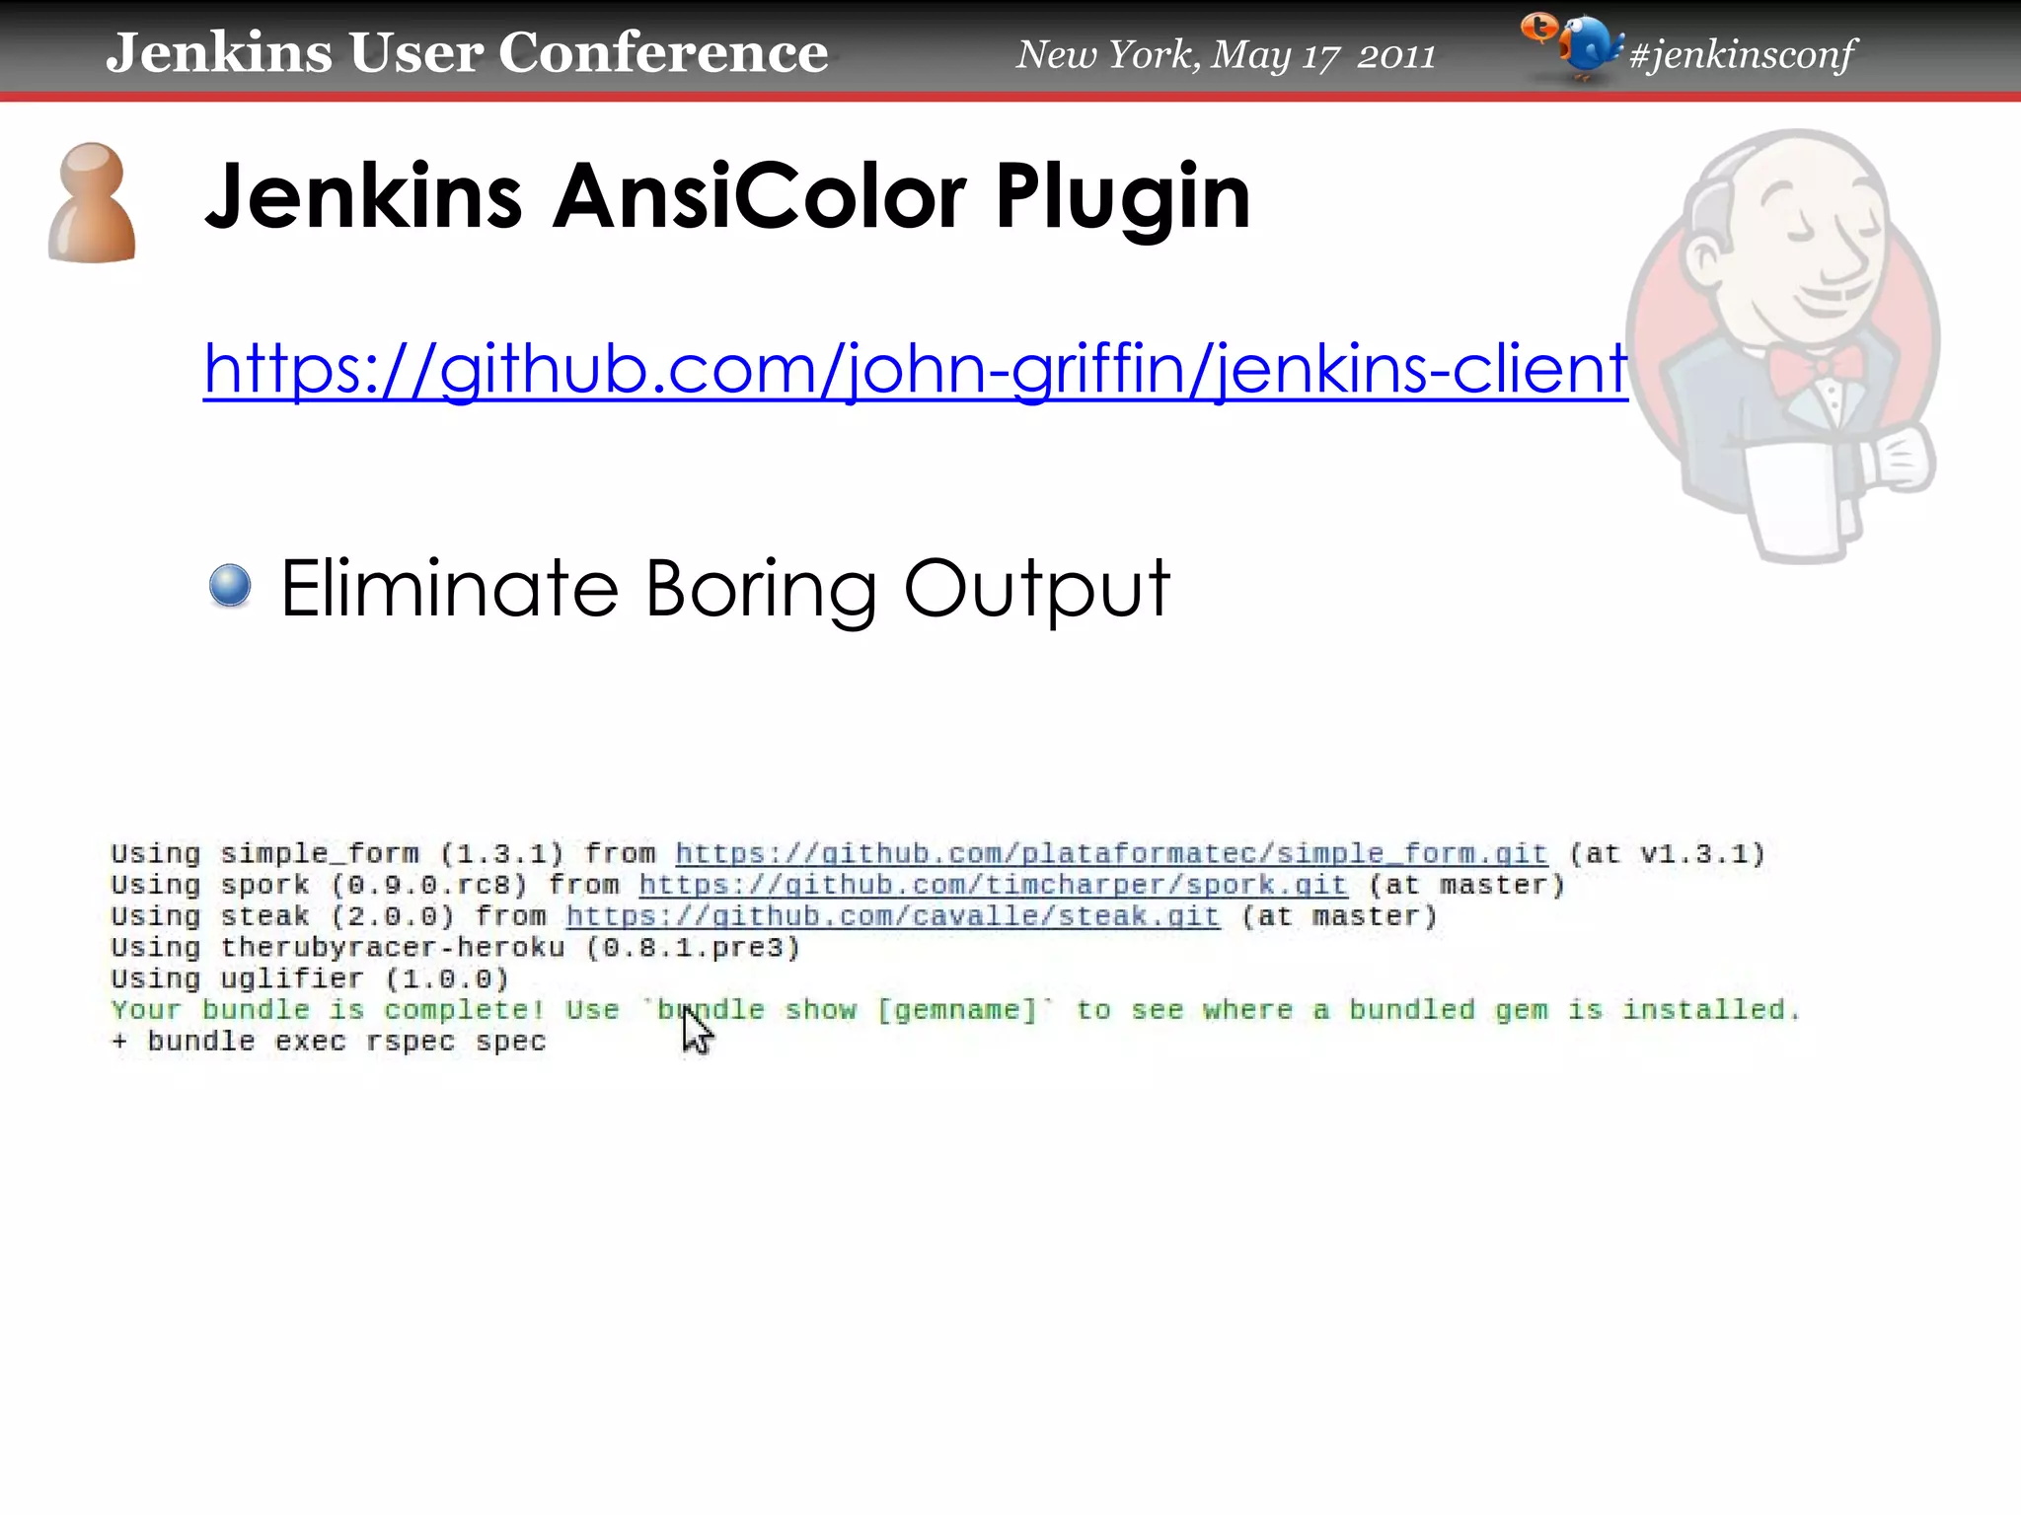This screenshot has width=2021, height=1515.
Task: Click the New York, May 17 2011 date
Action: point(1226,55)
